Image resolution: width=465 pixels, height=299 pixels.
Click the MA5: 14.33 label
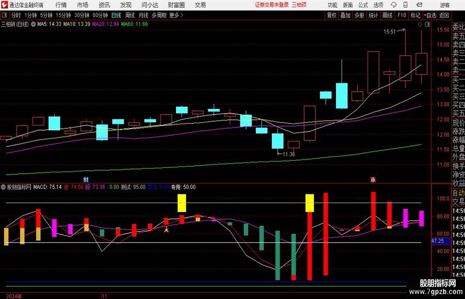[49, 24]
